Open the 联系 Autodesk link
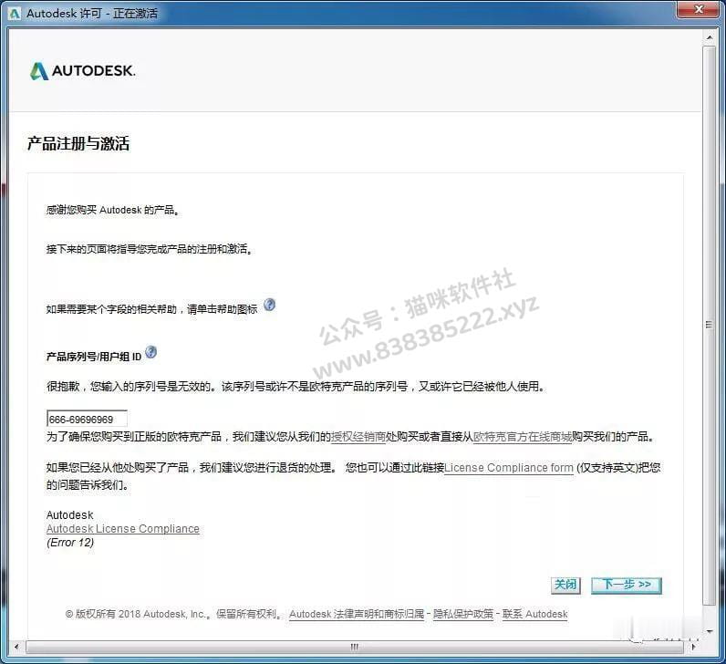 point(534,614)
